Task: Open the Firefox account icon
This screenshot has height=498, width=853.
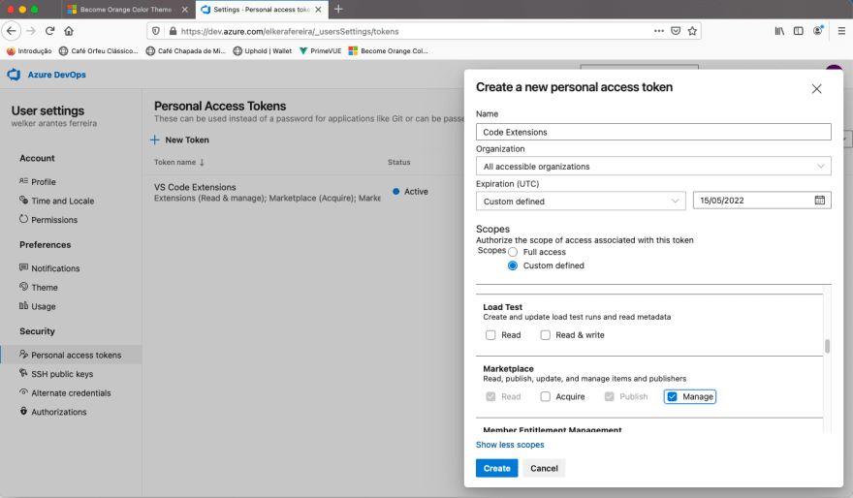Action: [818, 31]
